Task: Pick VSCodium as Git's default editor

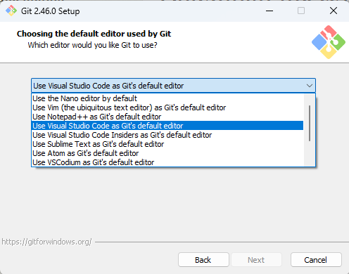Action: tap(167, 162)
